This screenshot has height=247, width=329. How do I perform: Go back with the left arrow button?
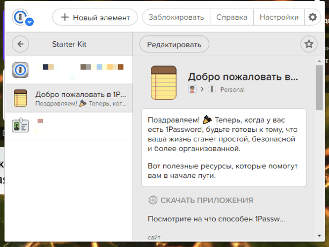[20, 44]
